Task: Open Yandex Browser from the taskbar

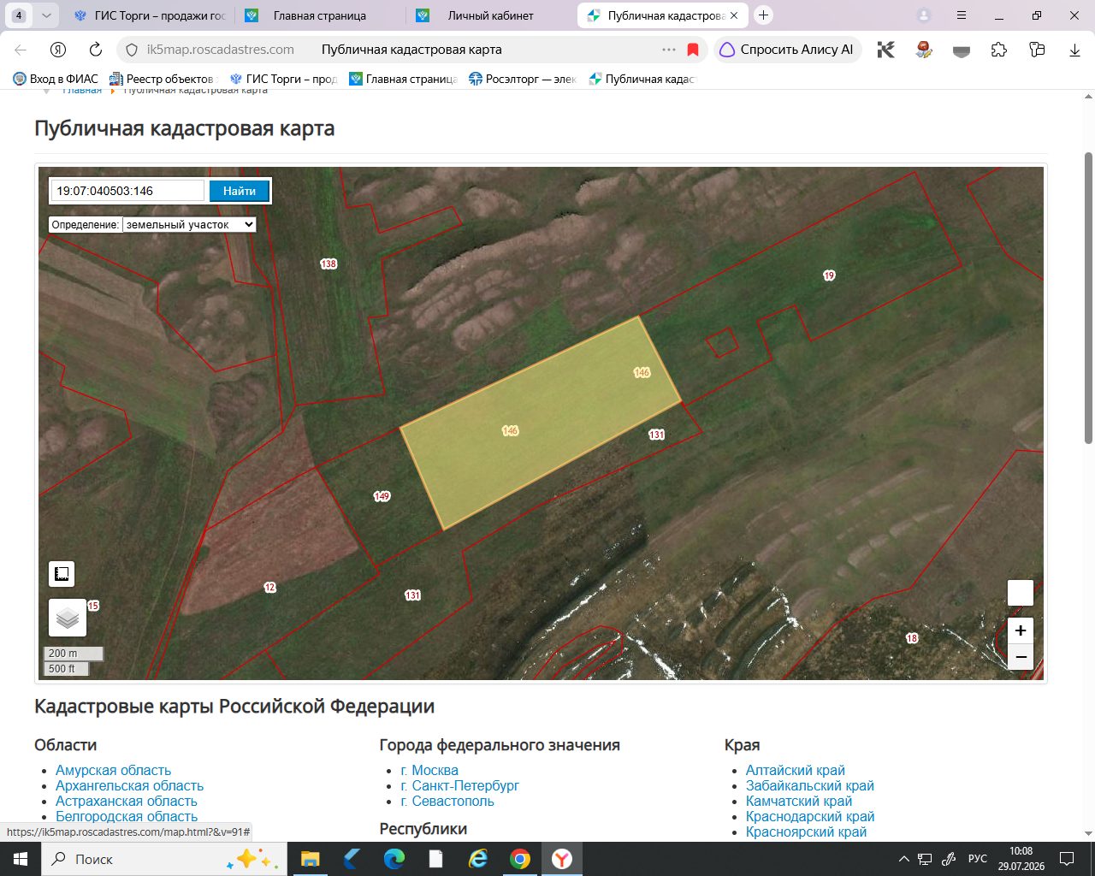Action: [561, 859]
